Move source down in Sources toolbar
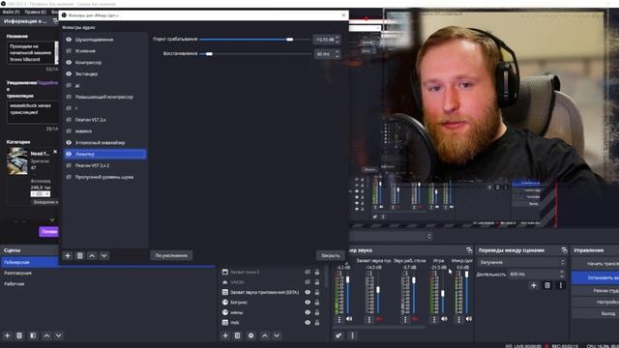The height and width of the screenshot is (348, 619). pyautogui.click(x=277, y=335)
